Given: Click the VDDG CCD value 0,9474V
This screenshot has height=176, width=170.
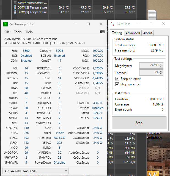Looking at the screenshot, I should pyautogui.click(x=98, y=78).
